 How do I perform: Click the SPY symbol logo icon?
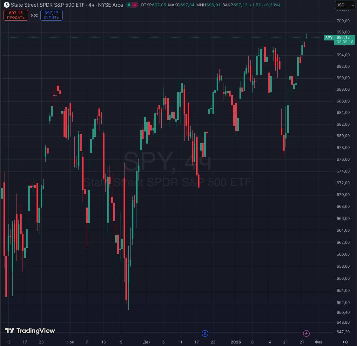pos(6,5)
